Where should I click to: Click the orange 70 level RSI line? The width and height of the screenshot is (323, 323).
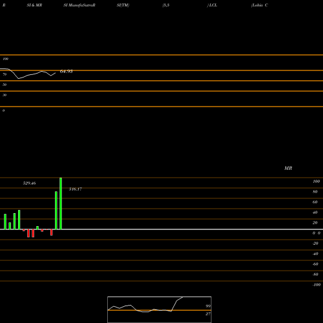click(x=161, y=70)
